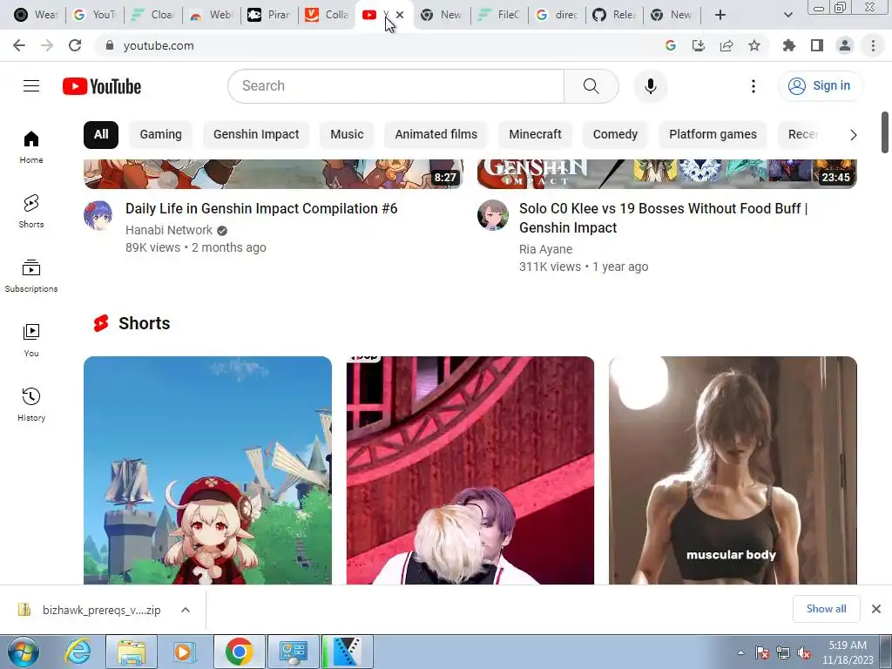Open the Chrome profile avatar

coord(845,45)
